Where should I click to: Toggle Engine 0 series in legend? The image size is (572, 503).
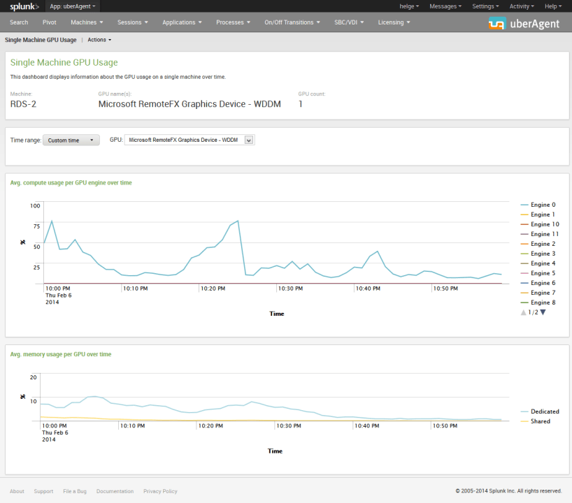[x=538, y=205]
